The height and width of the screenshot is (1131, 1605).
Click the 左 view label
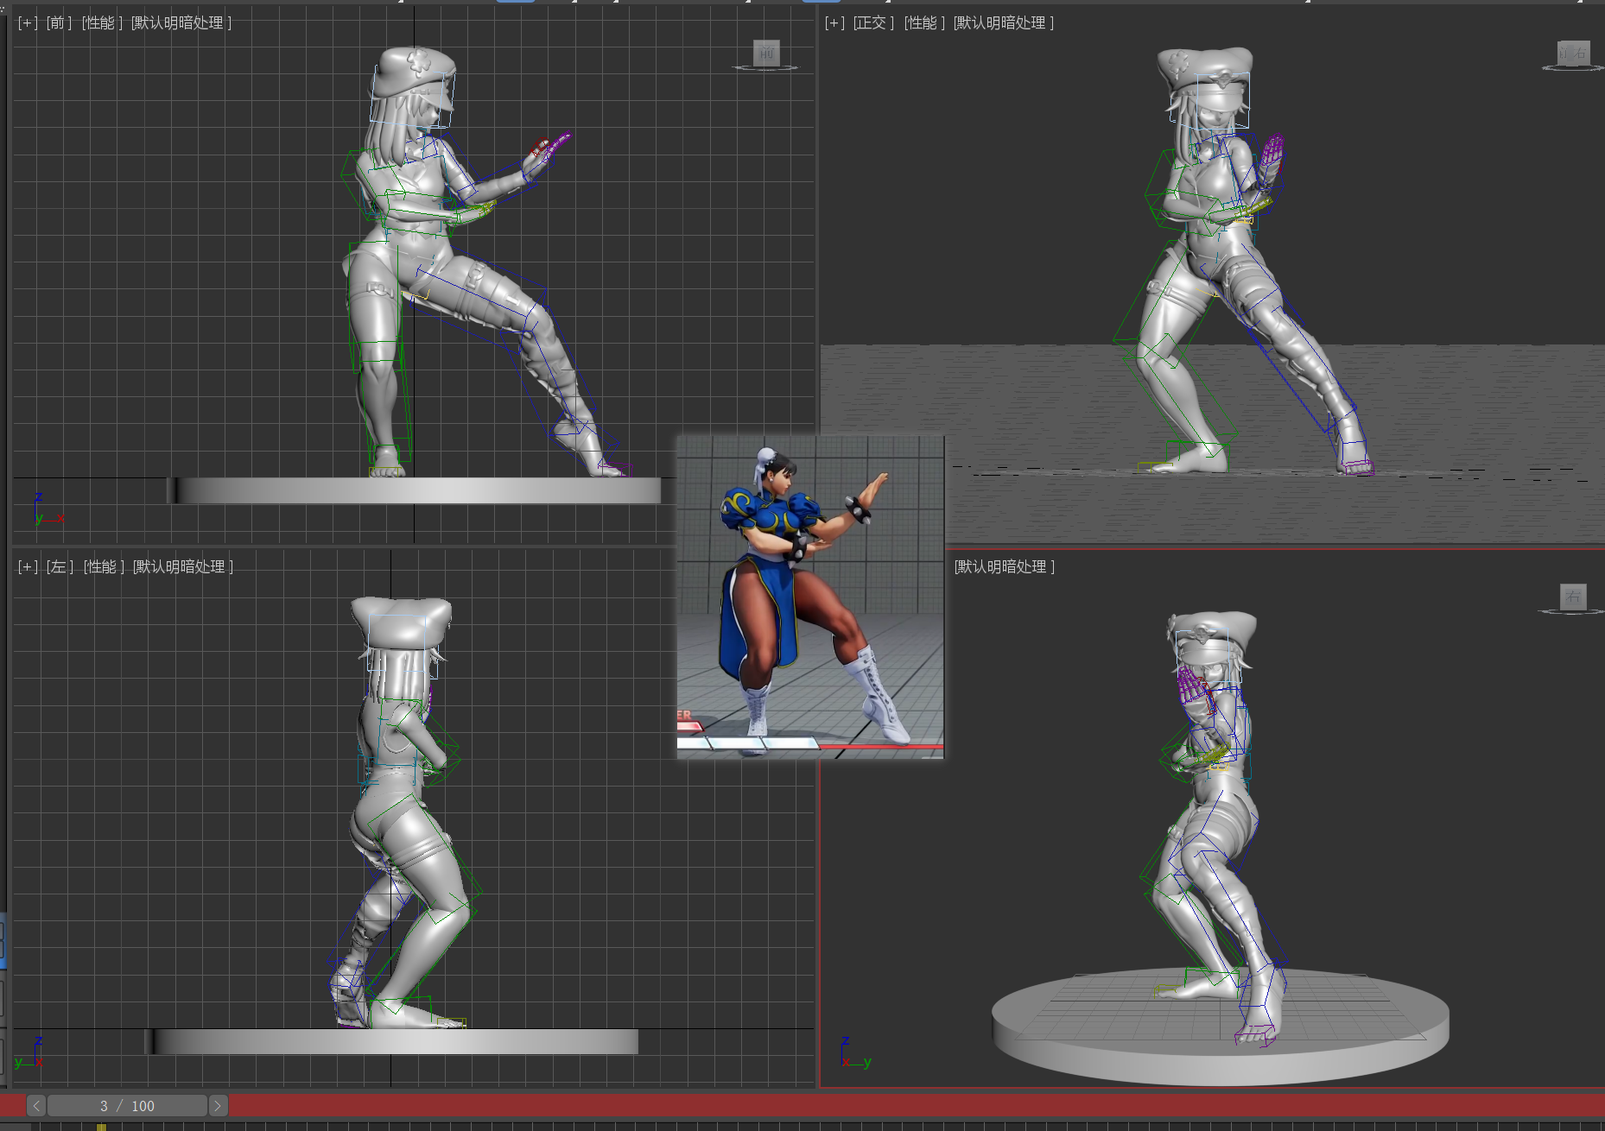(60, 566)
